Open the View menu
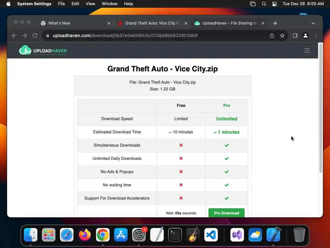The width and height of the screenshot is (330, 248). coord(90,4)
